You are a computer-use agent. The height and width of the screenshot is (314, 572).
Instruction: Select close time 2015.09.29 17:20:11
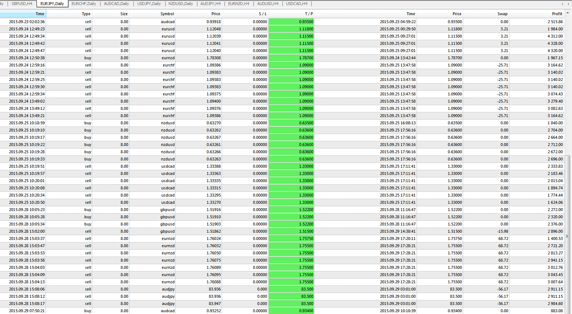pos(398,238)
